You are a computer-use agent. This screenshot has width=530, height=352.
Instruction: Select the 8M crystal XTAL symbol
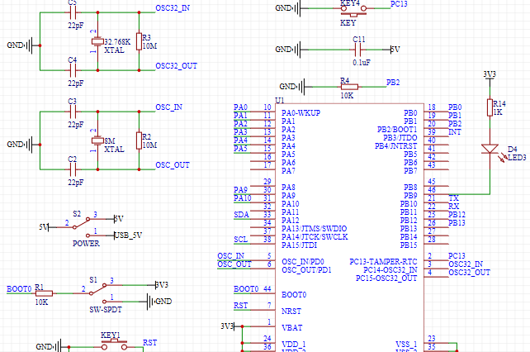pyautogui.click(x=97, y=140)
